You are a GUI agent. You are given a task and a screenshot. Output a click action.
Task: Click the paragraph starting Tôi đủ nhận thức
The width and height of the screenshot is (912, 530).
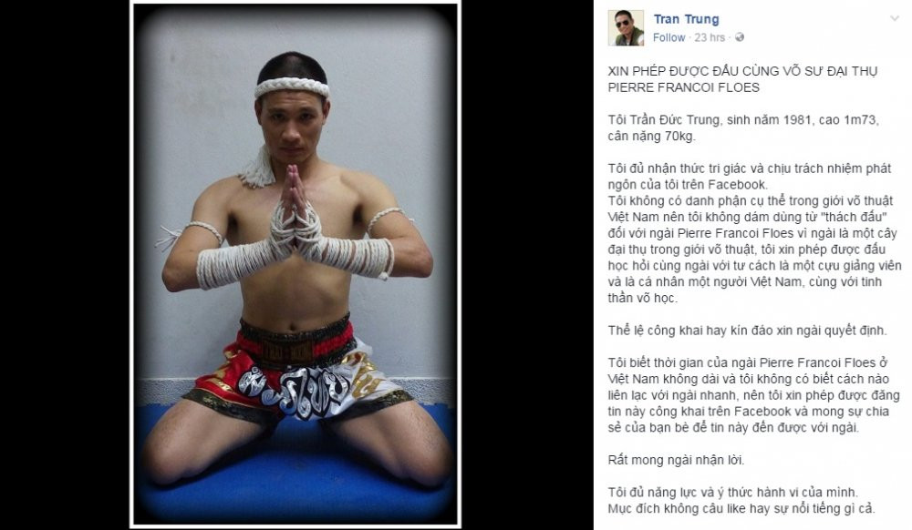point(752,233)
